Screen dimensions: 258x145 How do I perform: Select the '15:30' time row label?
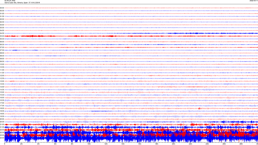pyautogui.click(x=2, y=95)
